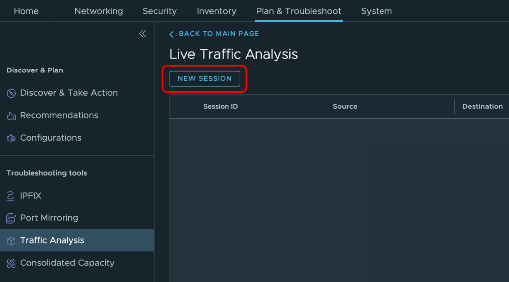Viewport: 509px width, 282px height.
Task: Click the Consolidated Capacity icon
Action: pyautogui.click(x=11, y=263)
